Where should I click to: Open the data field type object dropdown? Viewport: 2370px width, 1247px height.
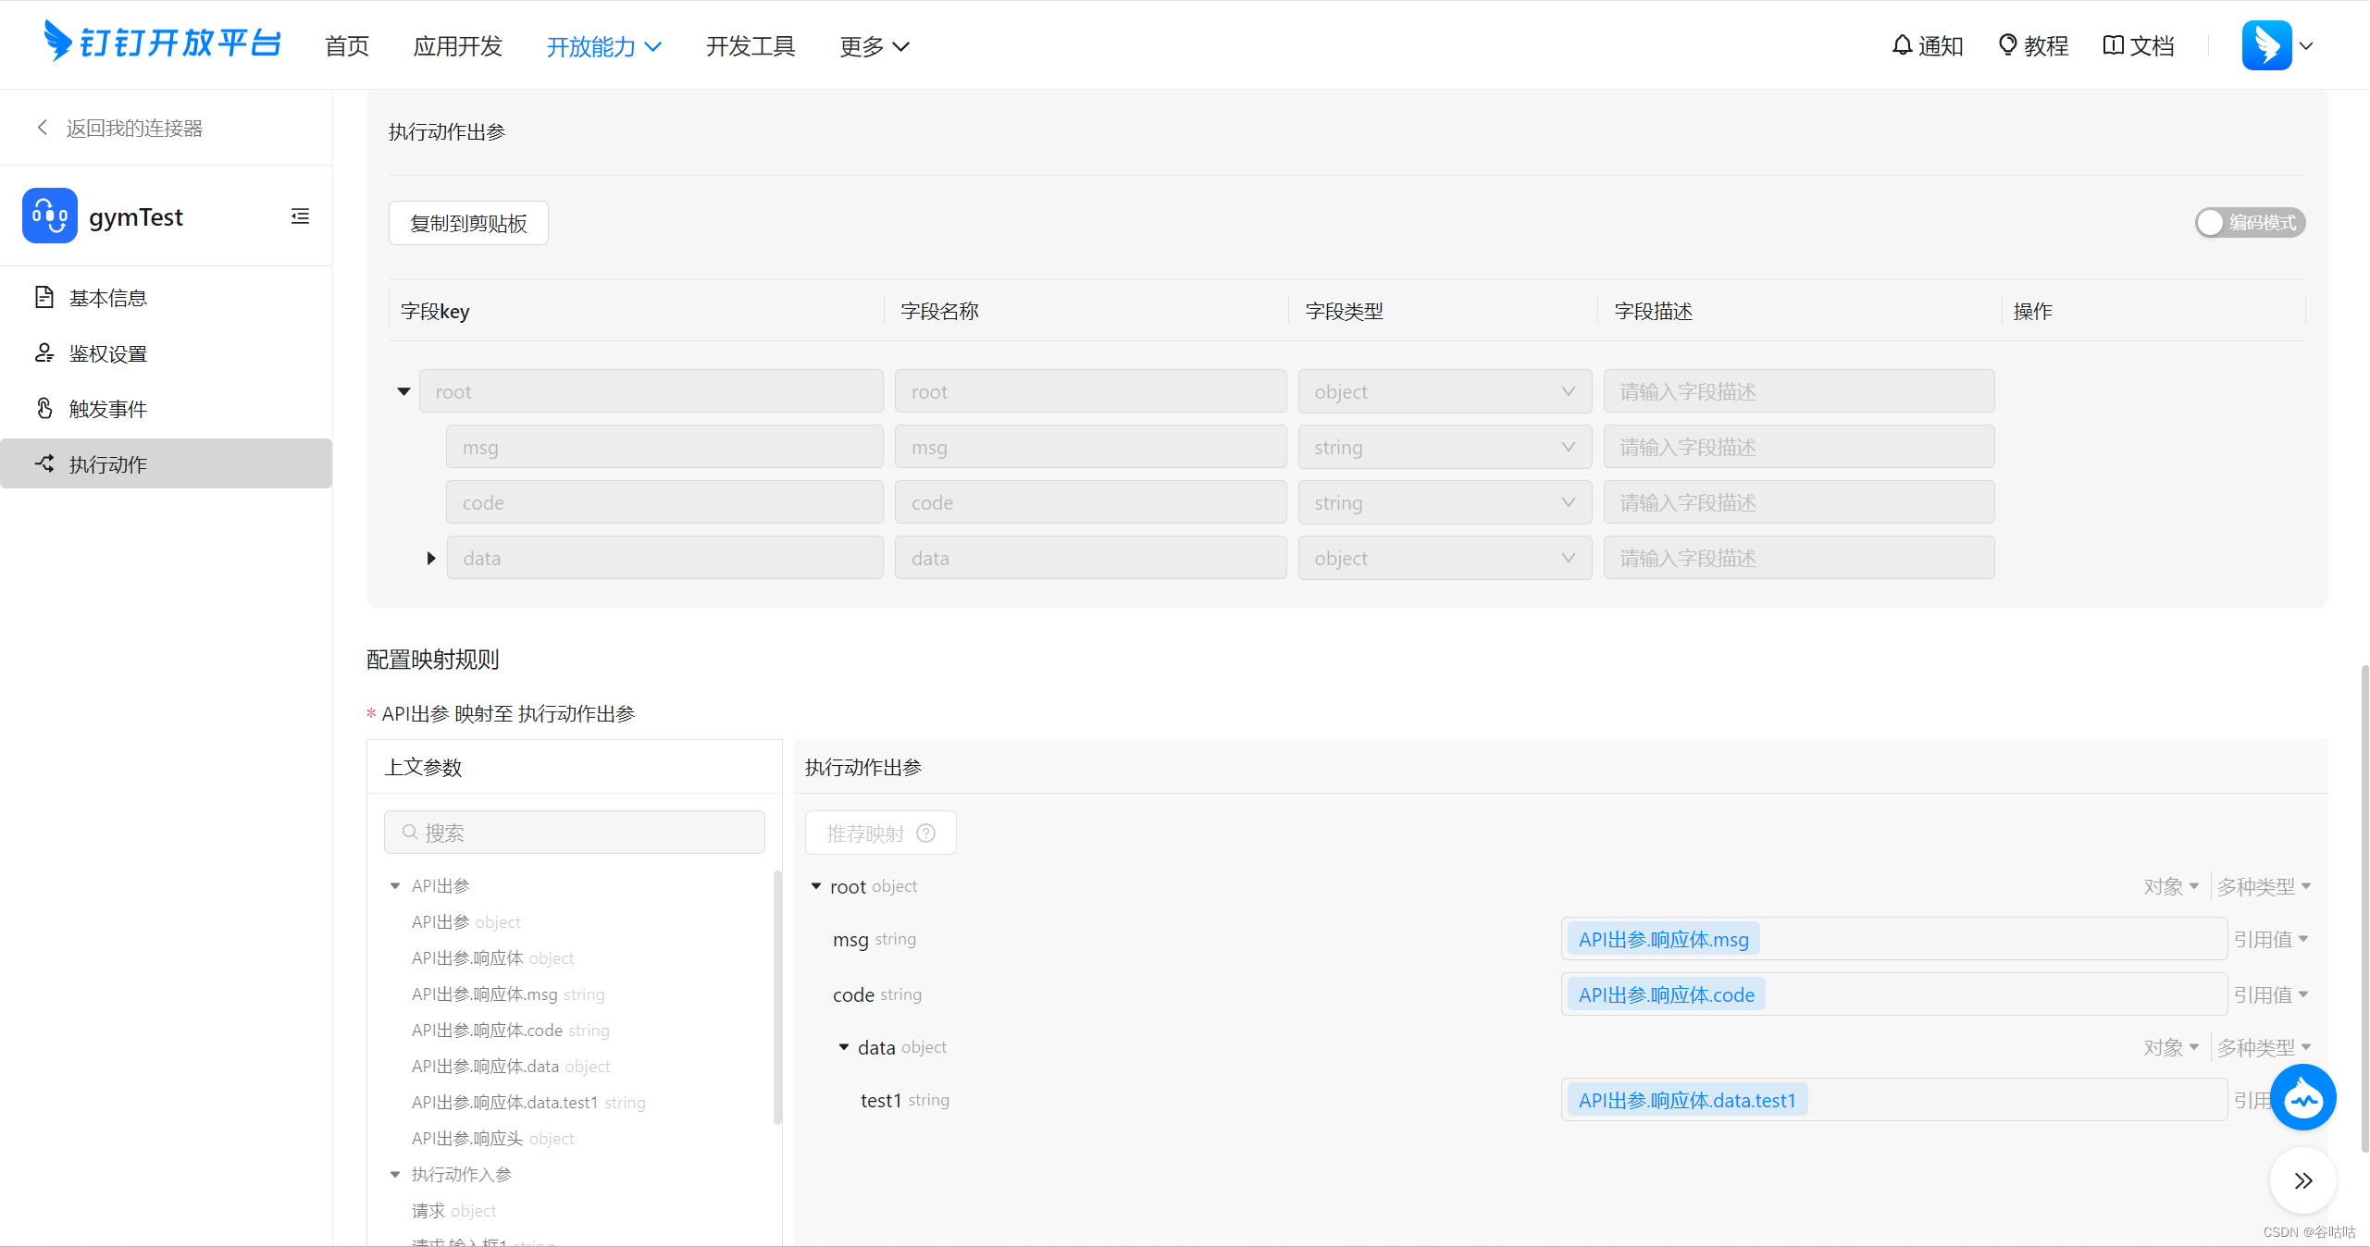click(x=1445, y=558)
